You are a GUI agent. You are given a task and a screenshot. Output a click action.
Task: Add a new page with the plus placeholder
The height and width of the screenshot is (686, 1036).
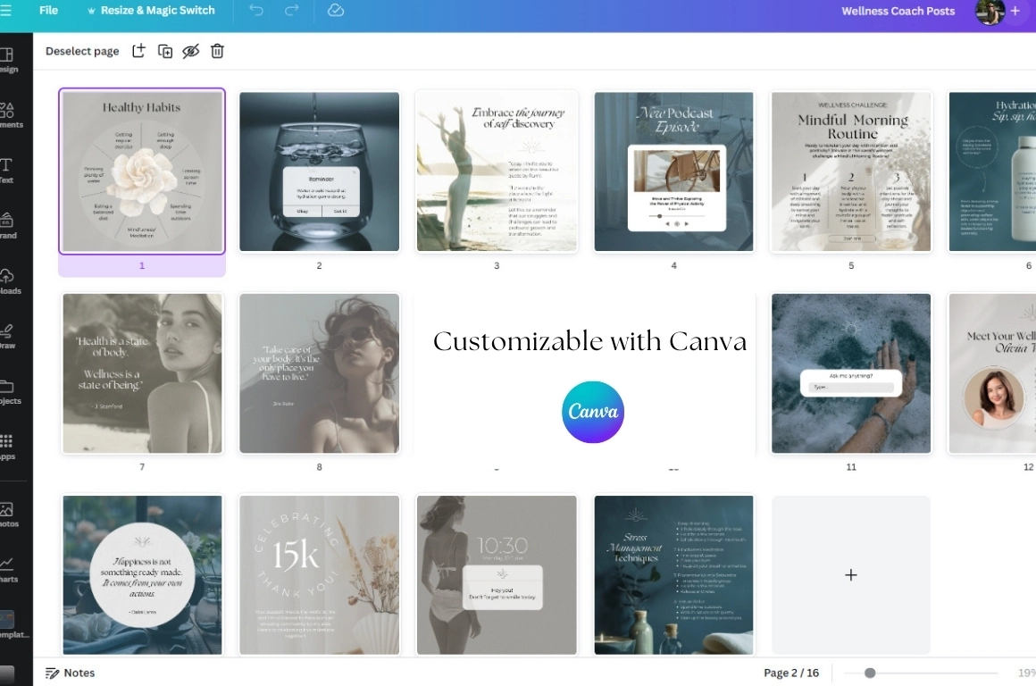(850, 574)
